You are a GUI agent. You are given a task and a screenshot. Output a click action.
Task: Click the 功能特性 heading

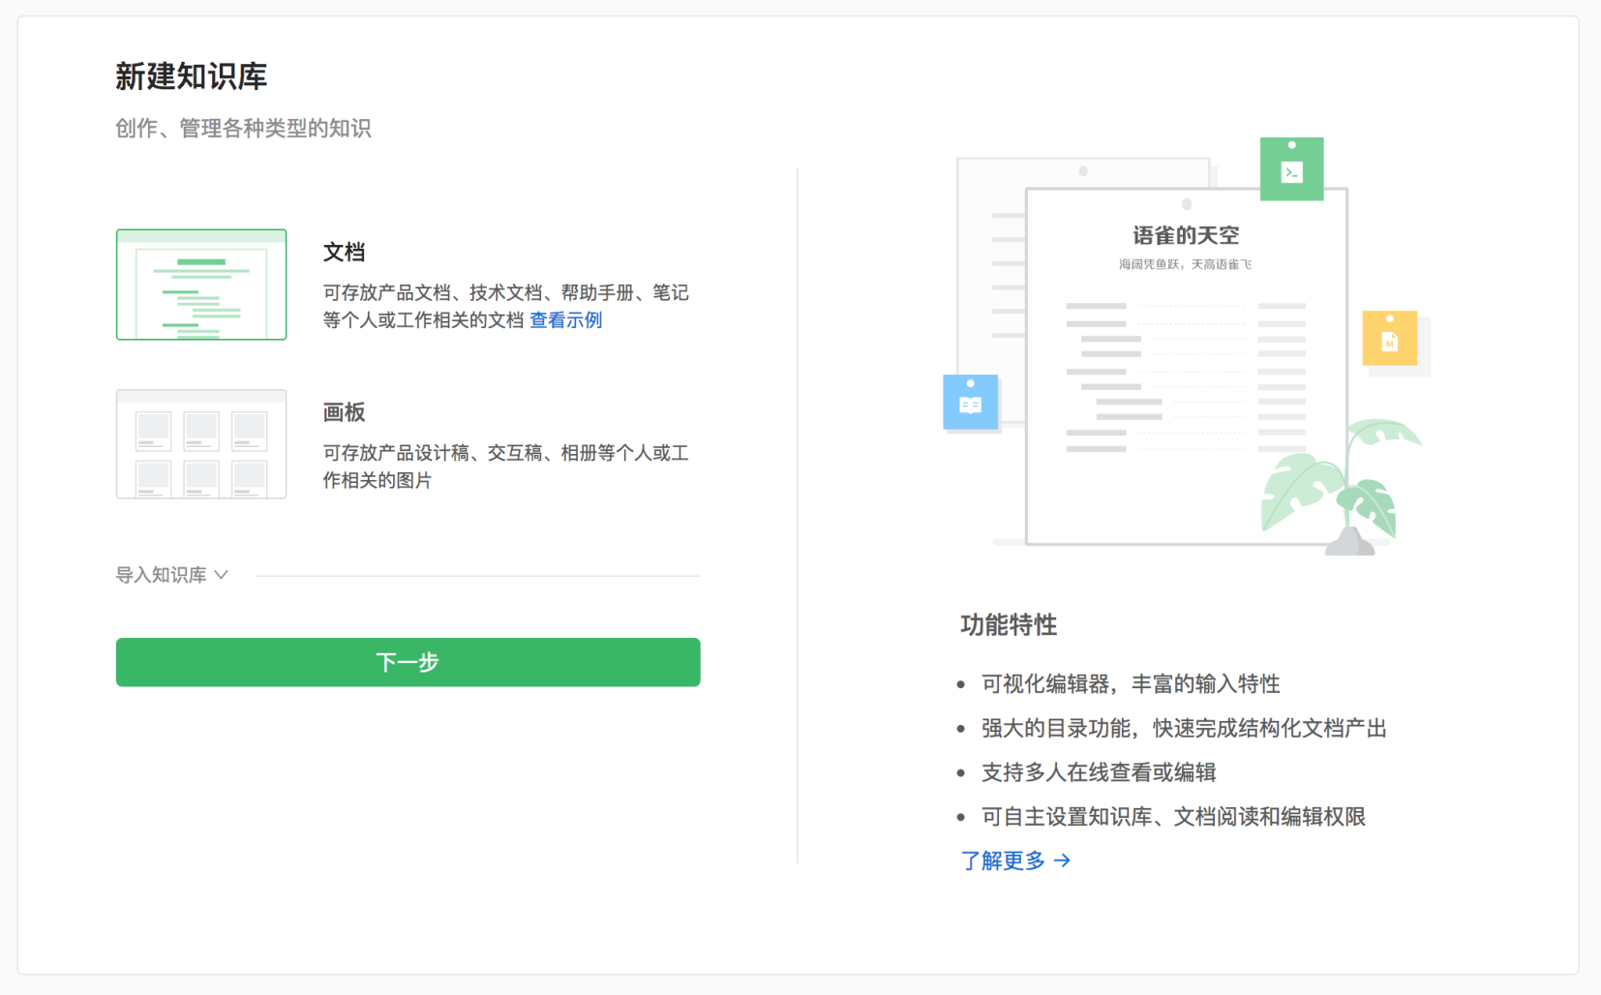1007,625
